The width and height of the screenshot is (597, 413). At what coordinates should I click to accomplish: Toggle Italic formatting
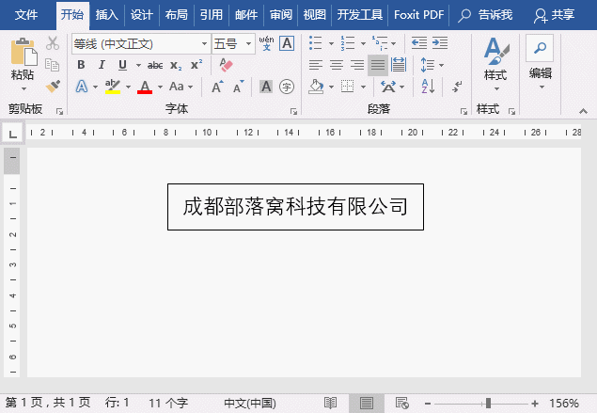click(102, 65)
